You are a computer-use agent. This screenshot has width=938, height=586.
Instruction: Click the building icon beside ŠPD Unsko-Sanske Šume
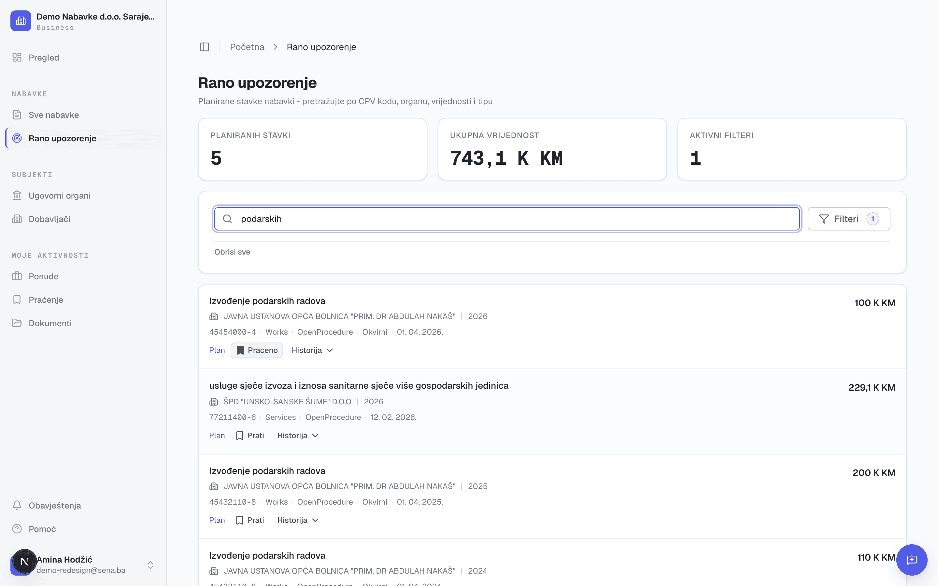click(x=214, y=401)
